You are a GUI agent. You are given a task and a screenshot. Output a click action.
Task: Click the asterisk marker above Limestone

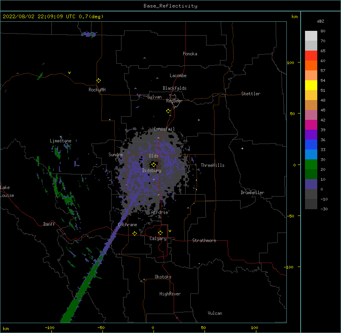[x=61, y=137]
